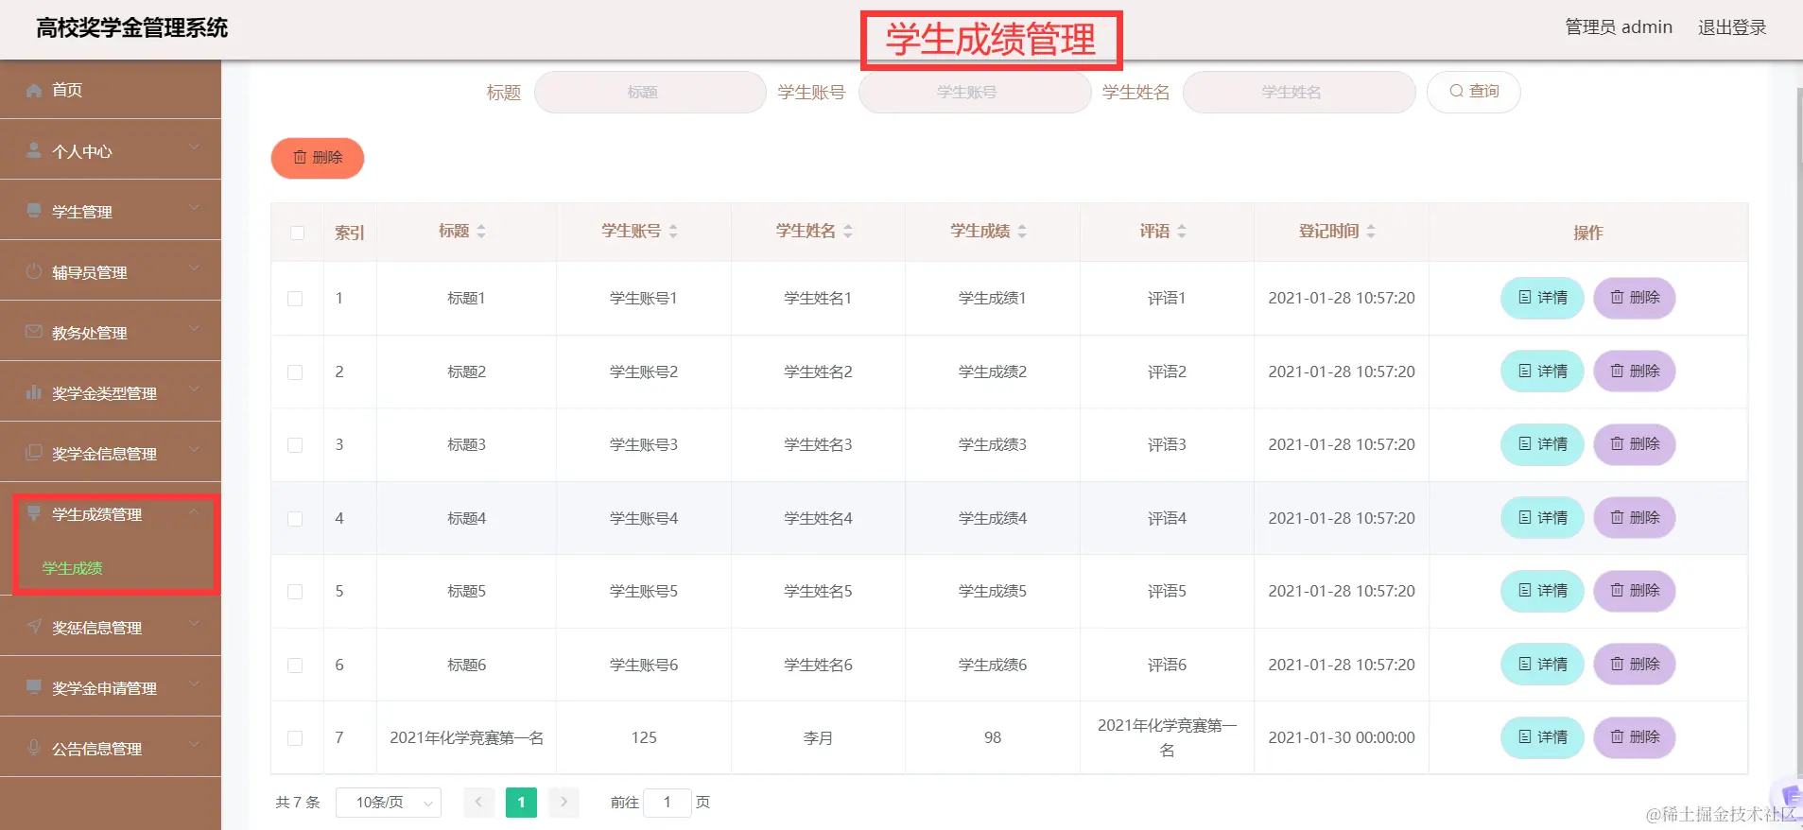This screenshot has height=830, width=1803.
Task: Select page 1 in pagination
Action: pyautogui.click(x=521, y=803)
